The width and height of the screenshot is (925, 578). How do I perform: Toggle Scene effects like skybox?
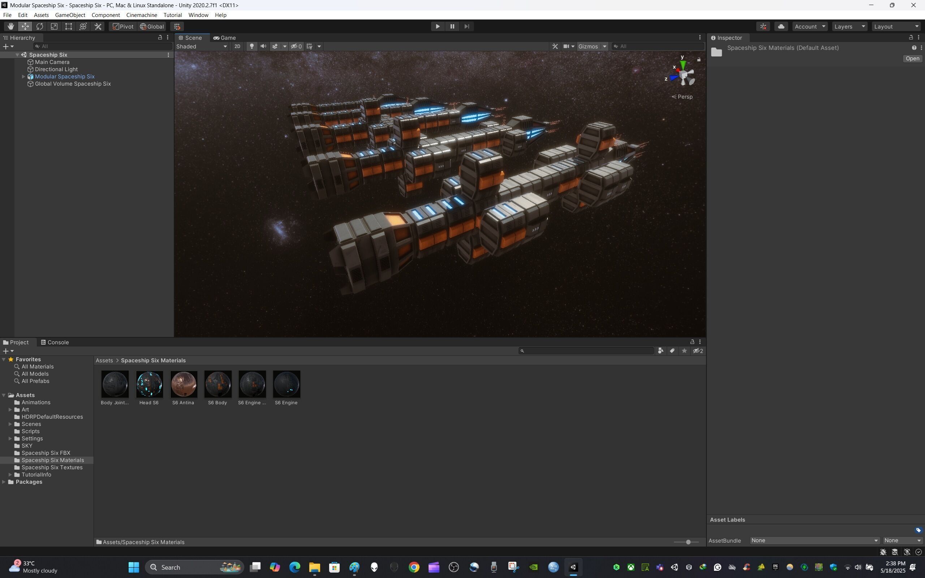275,46
